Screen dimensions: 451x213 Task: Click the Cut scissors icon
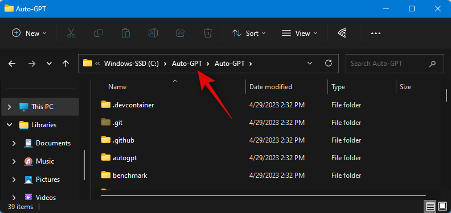[71, 34]
